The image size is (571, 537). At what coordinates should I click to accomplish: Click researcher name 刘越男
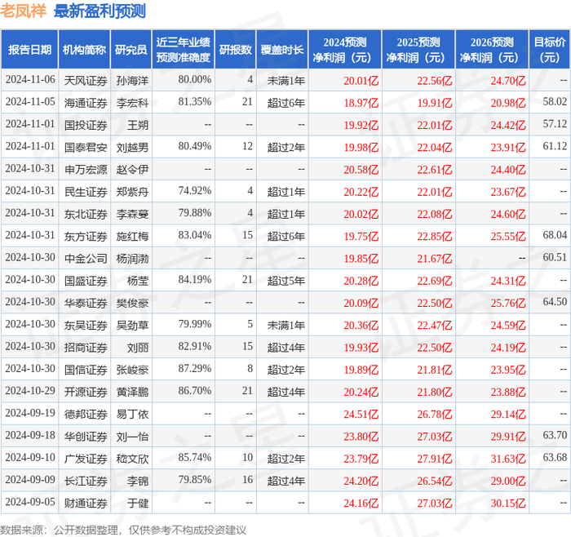point(132,147)
